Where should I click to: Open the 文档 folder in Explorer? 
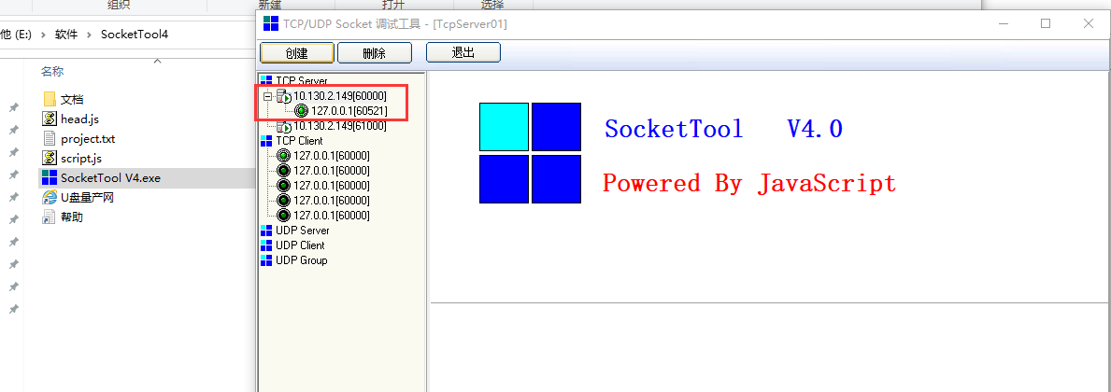pyautogui.click(x=50, y=99)
